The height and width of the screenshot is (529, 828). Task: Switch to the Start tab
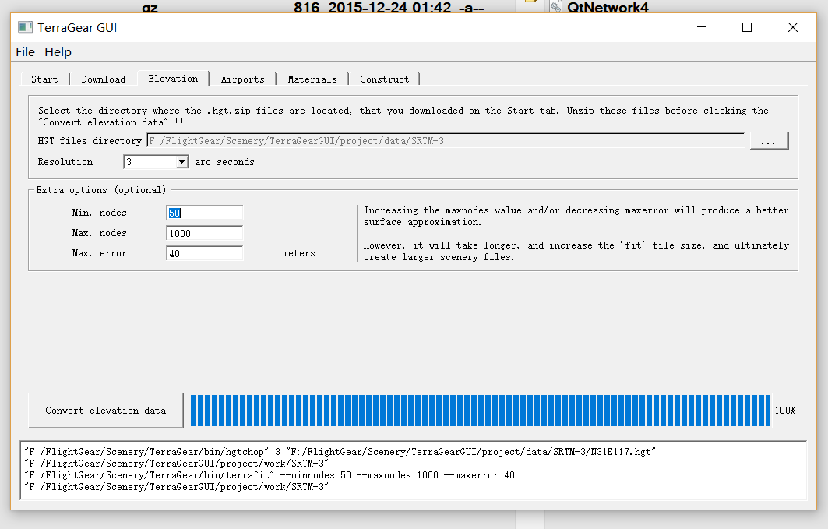pos(45,79)
